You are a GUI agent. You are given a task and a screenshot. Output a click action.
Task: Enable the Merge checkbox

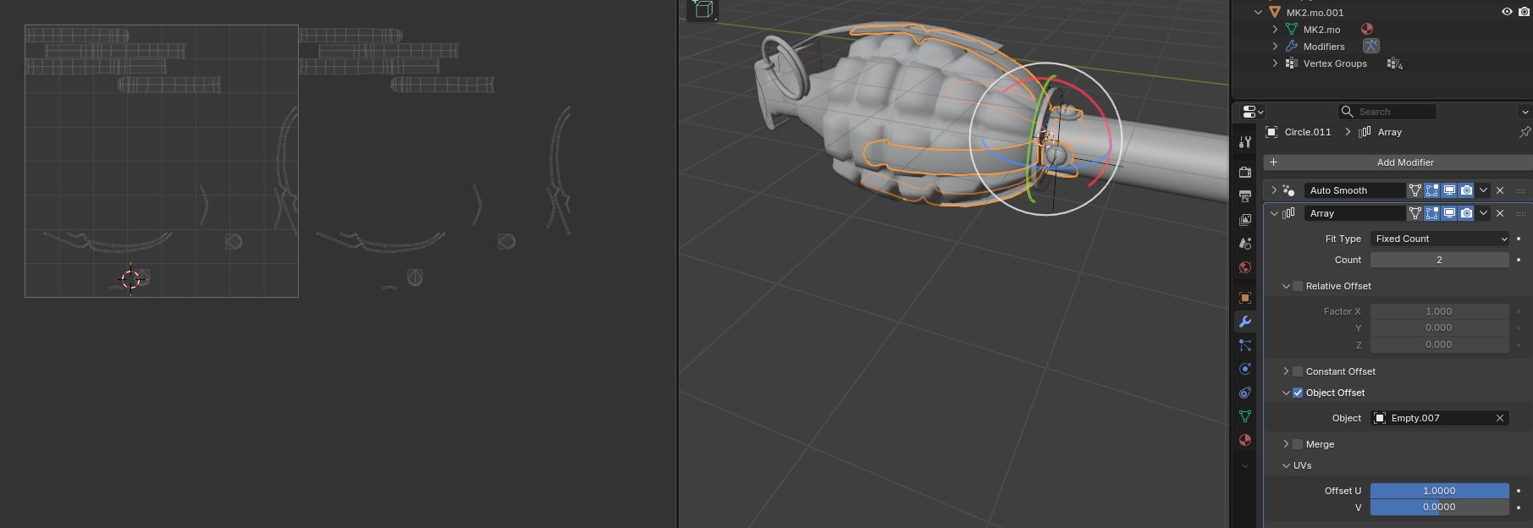pos(1298,444)
